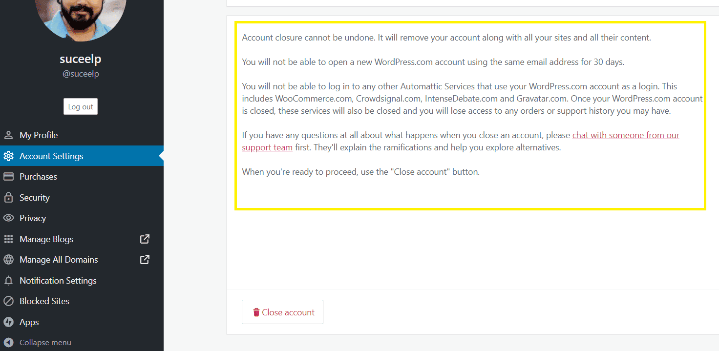Screen dimensions: 719x351
Task: Click the Notification Settings bell icon
Action: (x=8, y=281)
